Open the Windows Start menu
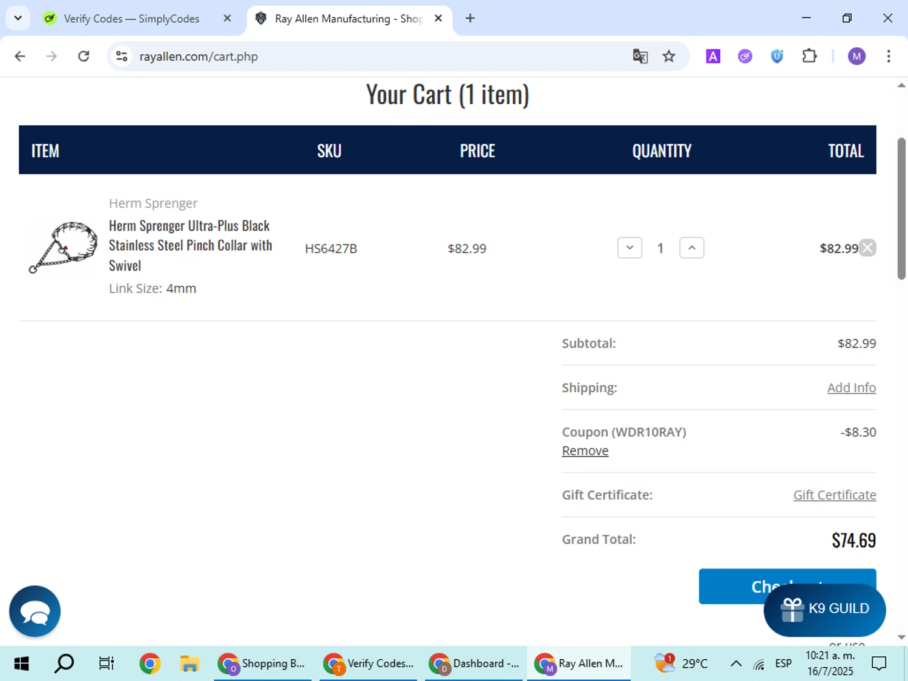Viewport: 908px width, 681px height. 21,663
